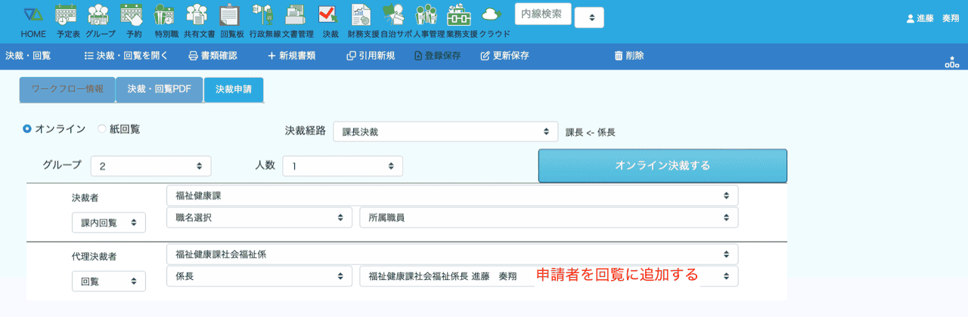Switch to the ワークフロー情報 tab

67,89
